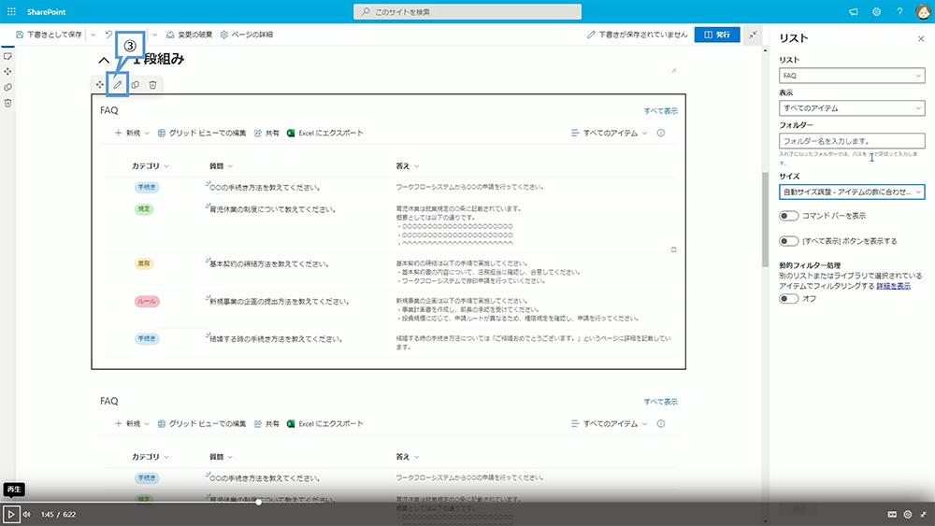The width and height of the screenshot is (935, 526).
Task: Click すべて表示 link in second FAQ
Action: point(661,402)
